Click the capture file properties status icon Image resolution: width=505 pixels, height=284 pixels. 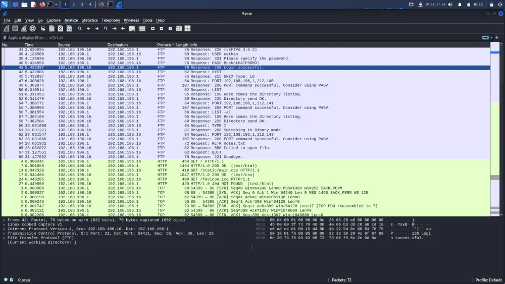point(12,280)
